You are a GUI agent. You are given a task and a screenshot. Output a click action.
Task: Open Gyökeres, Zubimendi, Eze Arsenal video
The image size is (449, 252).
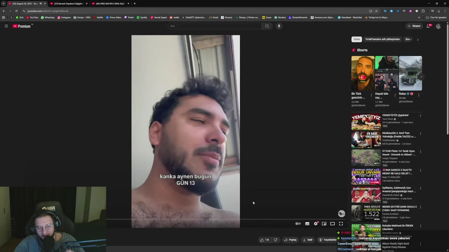click(x=366, y=195)
